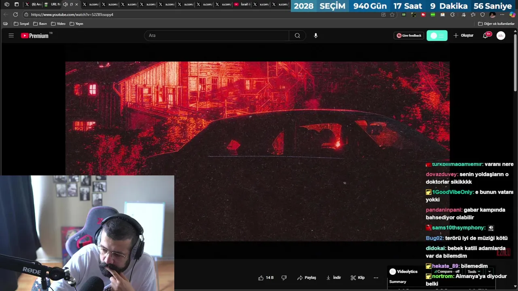Click the youtube.com address bar URL
The width and height of the screenshot is (518, 291).
(x=72, y=15)
